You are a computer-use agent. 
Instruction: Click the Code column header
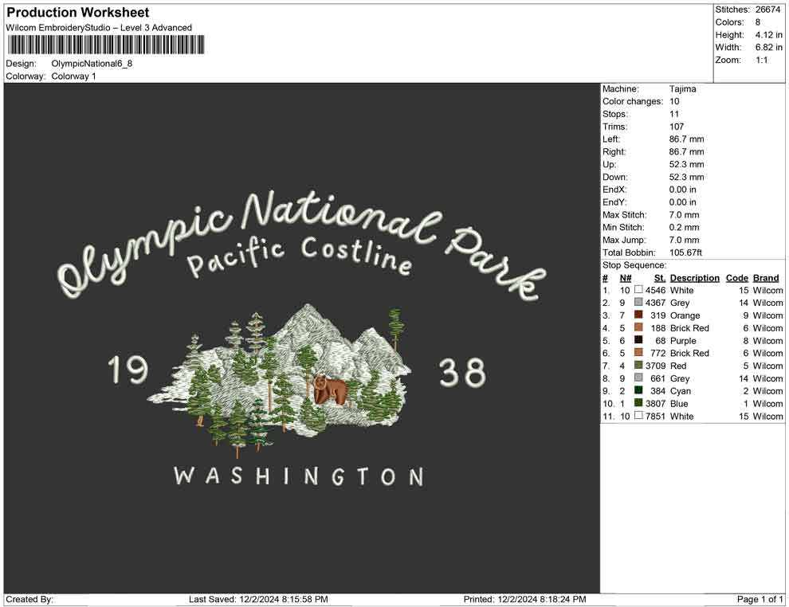click(736, 278)
